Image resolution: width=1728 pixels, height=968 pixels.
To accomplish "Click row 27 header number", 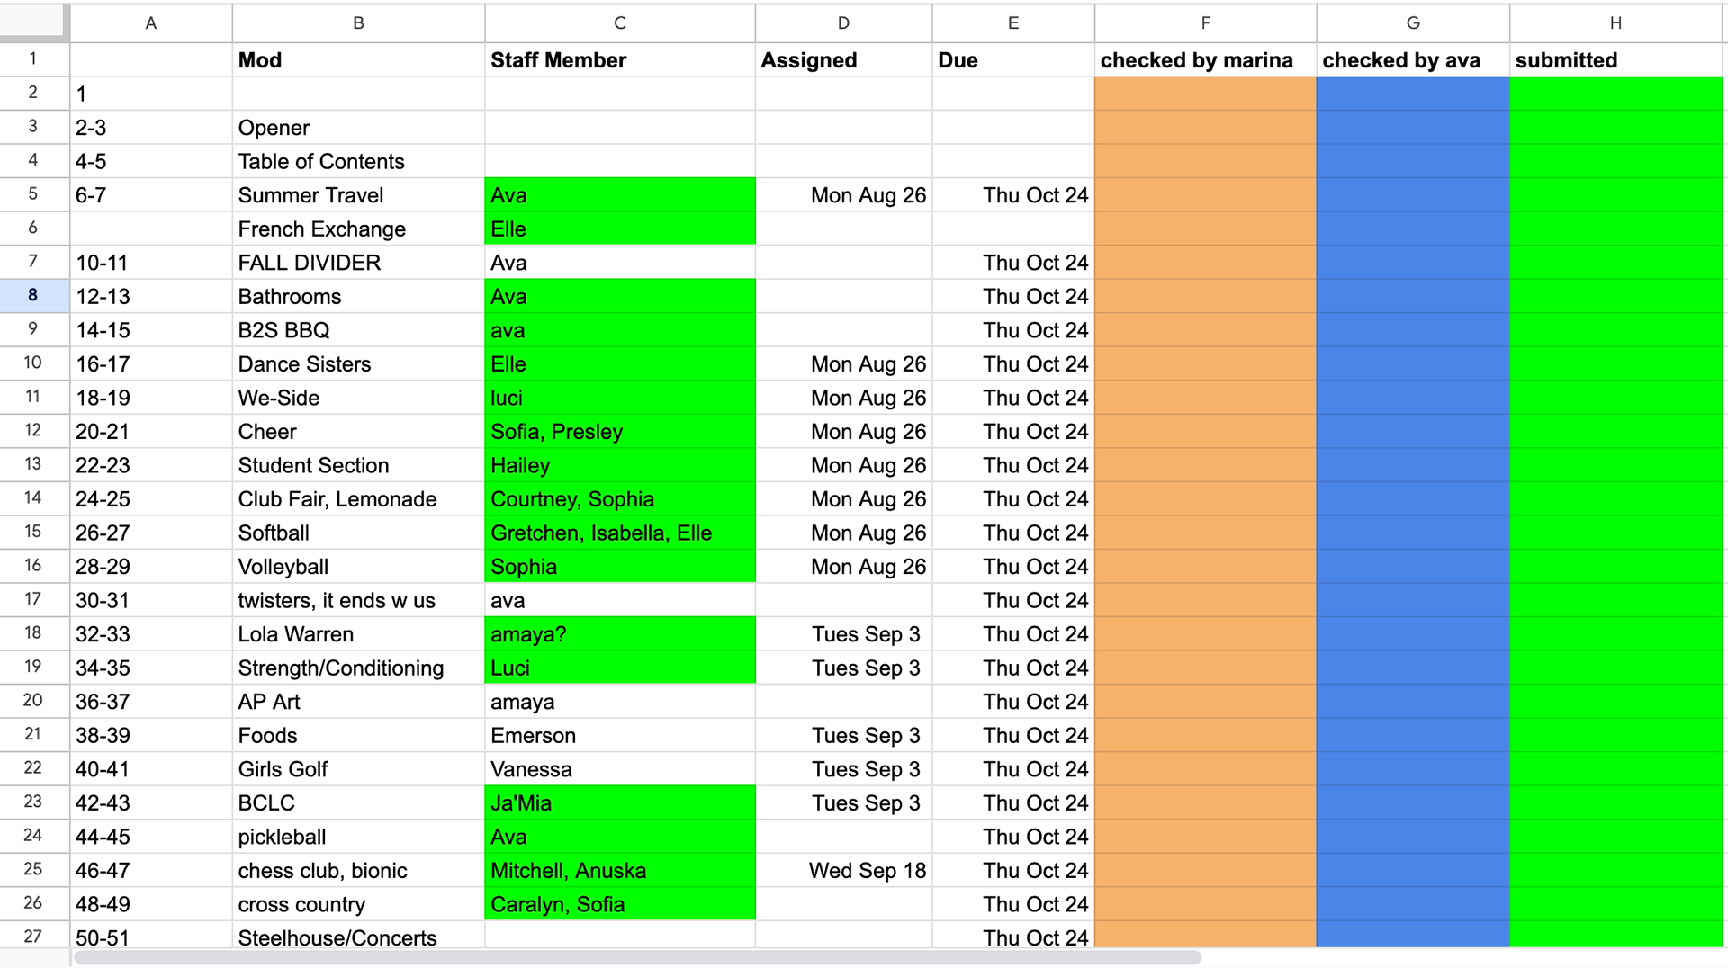I will 33,936.
